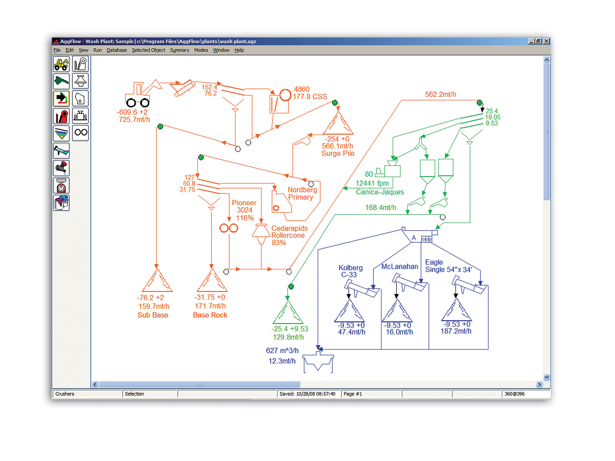
Task: Open the Database menu
Action: click(x=117, y=50)
